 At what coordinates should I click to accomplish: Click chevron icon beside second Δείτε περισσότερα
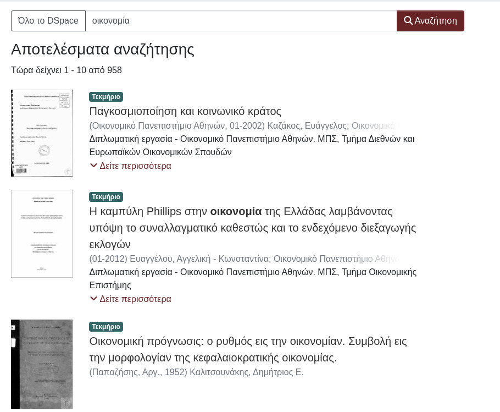(93, 299)
